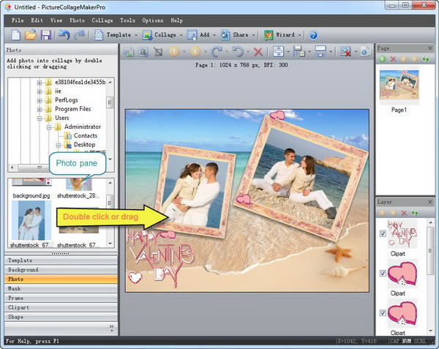The image size is (439, 349).
Task: Expand the Program Files folder node
Action: [x=40, y=109]
